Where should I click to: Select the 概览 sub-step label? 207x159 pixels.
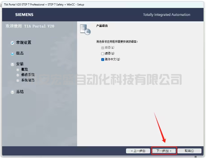coord(25,70)
